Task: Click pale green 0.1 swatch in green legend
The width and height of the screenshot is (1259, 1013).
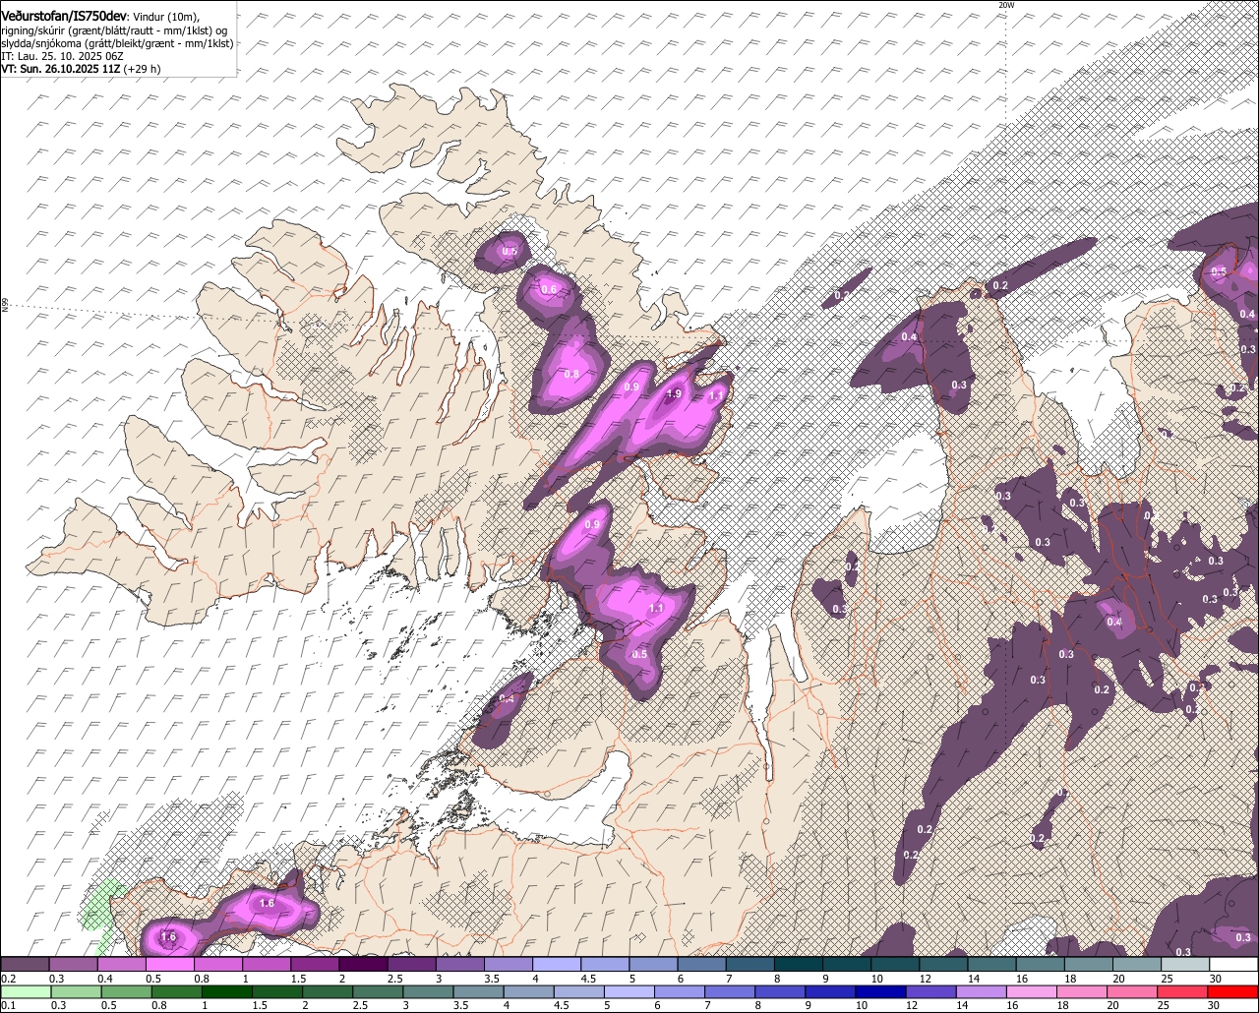Action: click(x=26, y=991)
